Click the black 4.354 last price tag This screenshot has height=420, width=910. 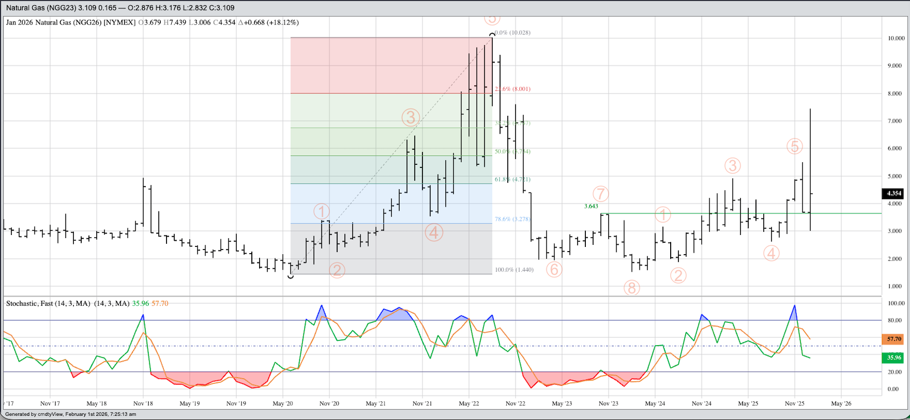point(893,193)
